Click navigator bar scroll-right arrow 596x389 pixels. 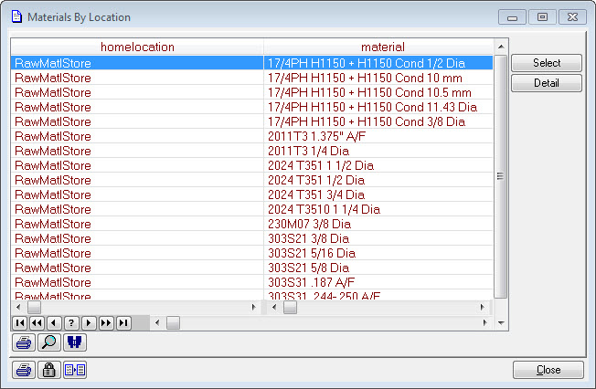tap(485, 323)
